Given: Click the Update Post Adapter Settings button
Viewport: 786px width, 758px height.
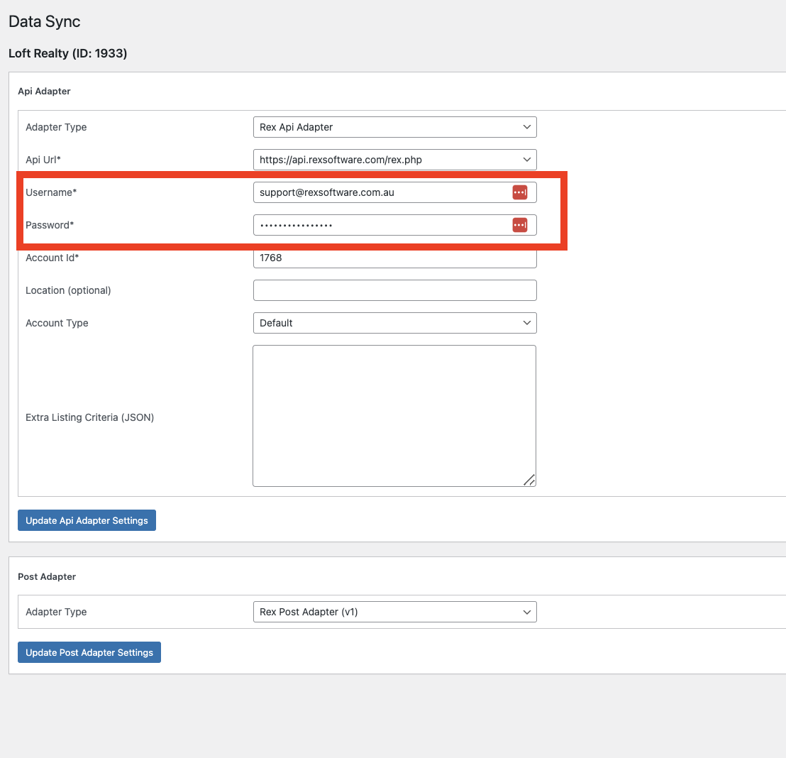Looking at the screenshot, I should [89, 652].
